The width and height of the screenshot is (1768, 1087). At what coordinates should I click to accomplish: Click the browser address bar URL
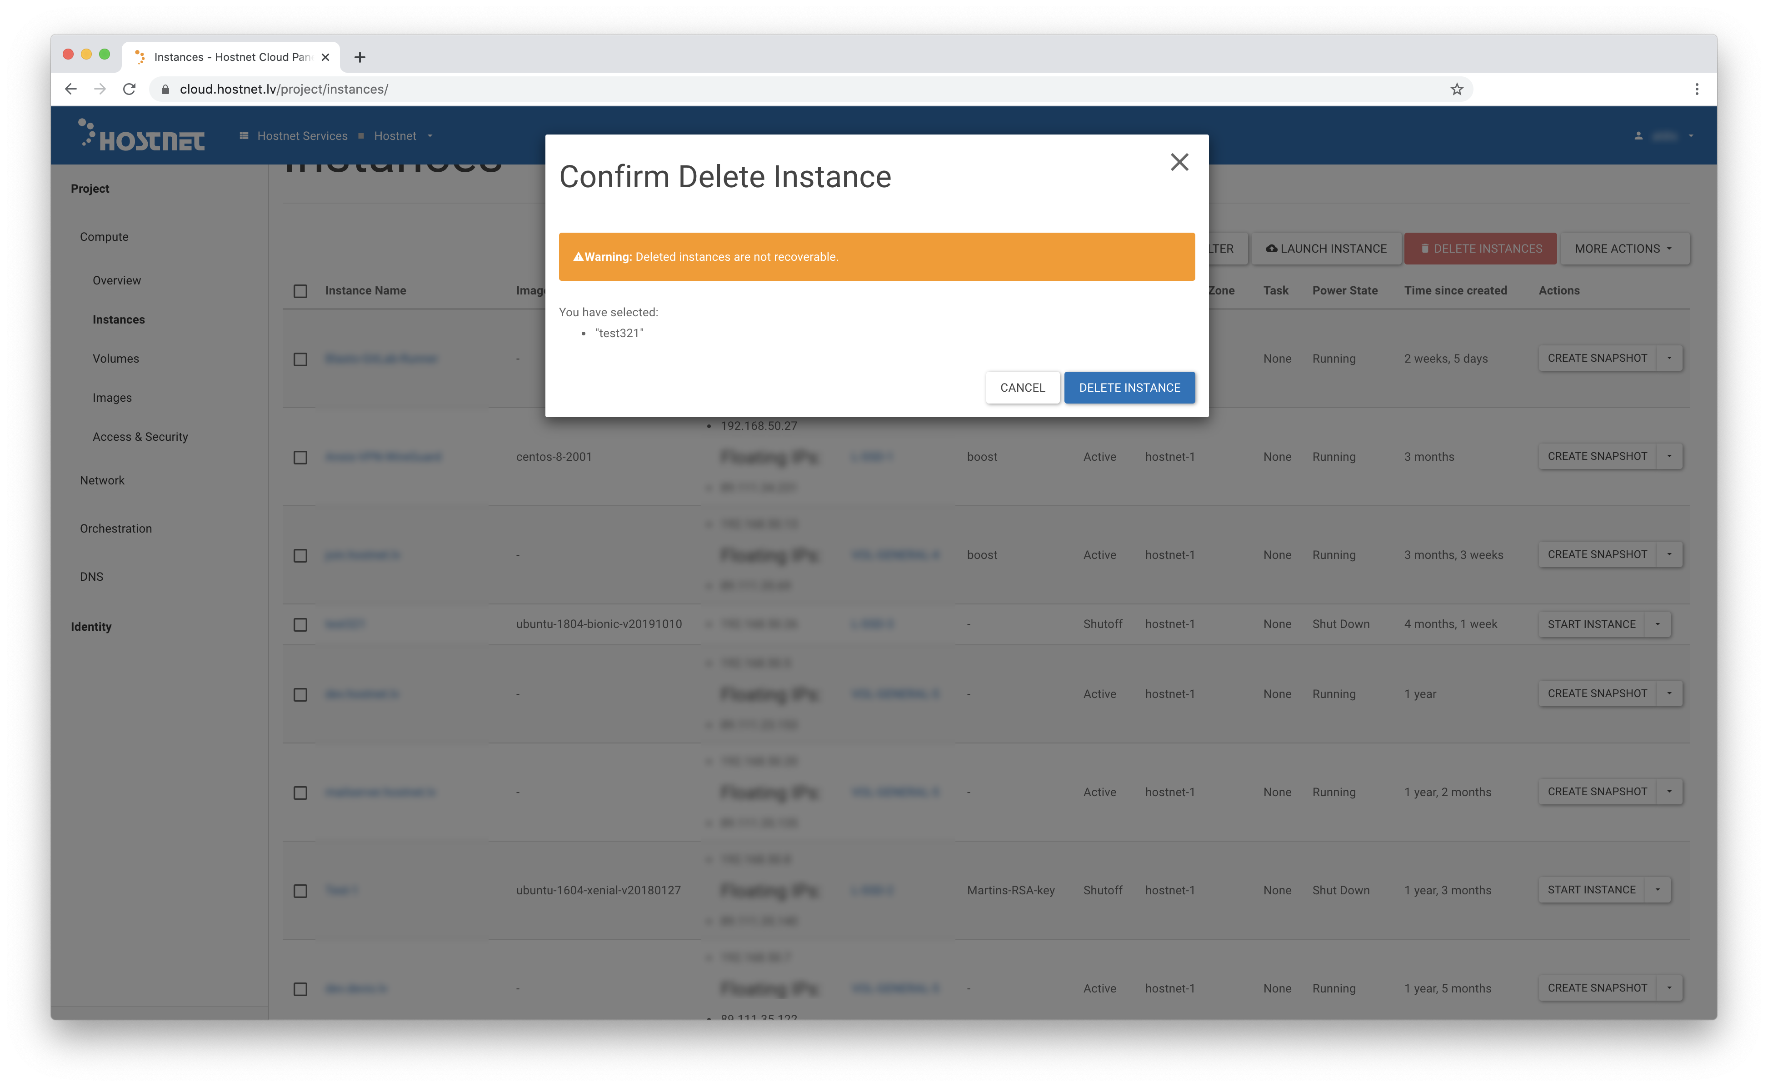(x=284, y=89)
